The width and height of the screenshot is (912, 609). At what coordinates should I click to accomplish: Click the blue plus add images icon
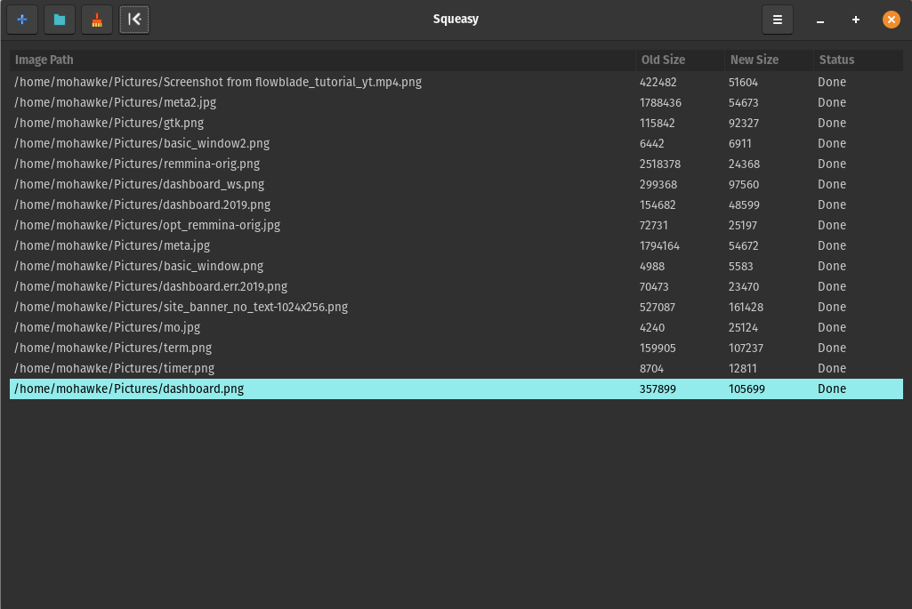pyautogui.click(x=22, y=20)
